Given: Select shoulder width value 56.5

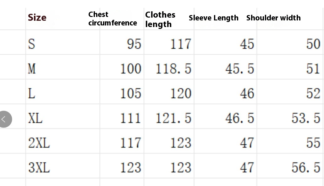Looking at the screenshot, I should [x=306, y=168].
